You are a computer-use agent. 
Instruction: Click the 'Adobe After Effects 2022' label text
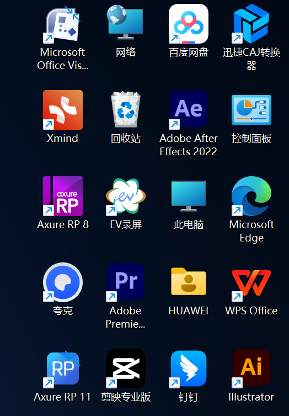[x=188, y=145]
